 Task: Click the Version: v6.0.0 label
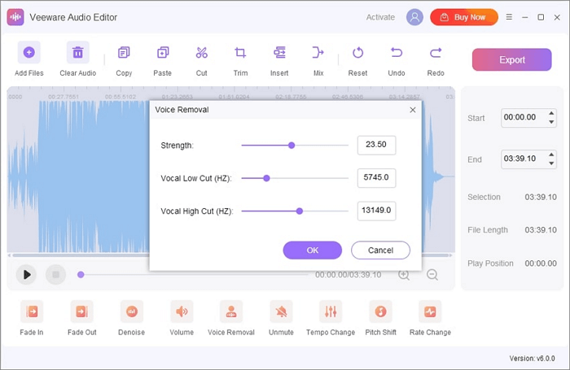[x=532, y=359]
